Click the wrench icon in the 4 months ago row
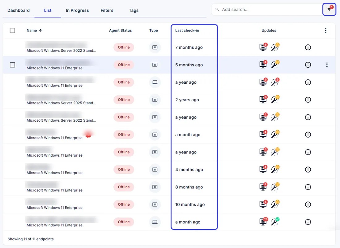Screen dimensions: 340x248 tap(275, 169)
